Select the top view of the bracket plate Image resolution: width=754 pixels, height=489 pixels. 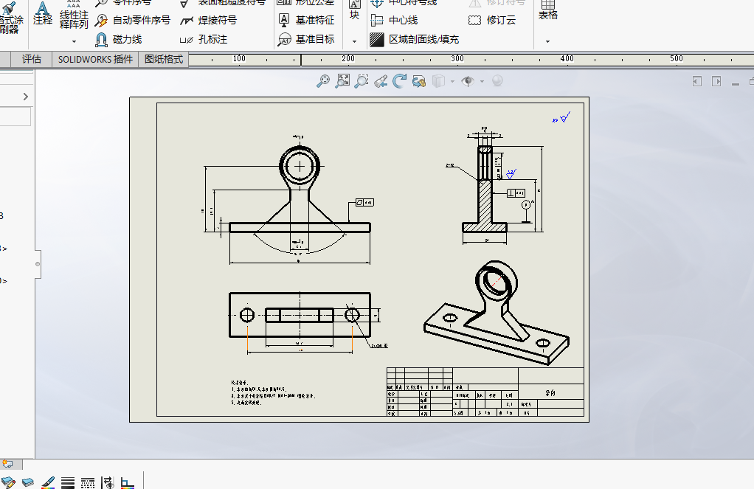click(300, 315)
